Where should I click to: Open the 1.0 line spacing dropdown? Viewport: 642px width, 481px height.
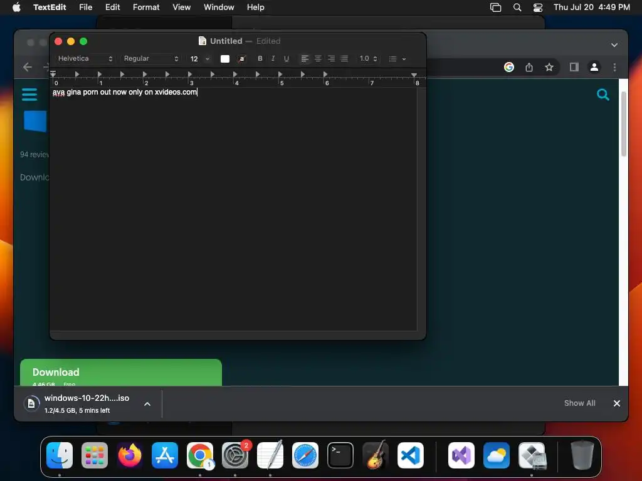click(368, 58)
